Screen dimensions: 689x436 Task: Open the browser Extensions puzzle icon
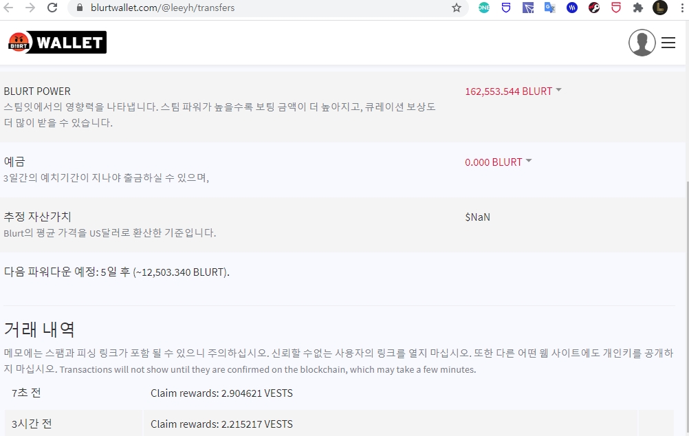[x=638, y=8]
